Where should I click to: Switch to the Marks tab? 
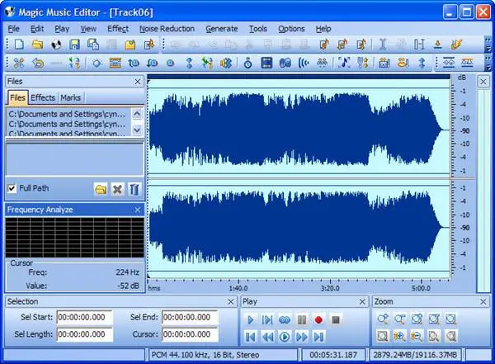[x=71, y=97]
